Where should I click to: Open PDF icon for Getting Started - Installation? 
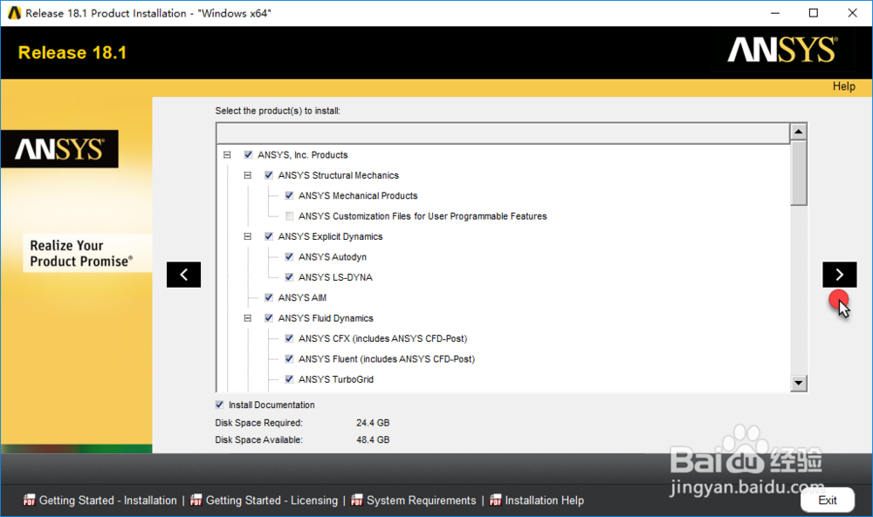click(29, 500)
